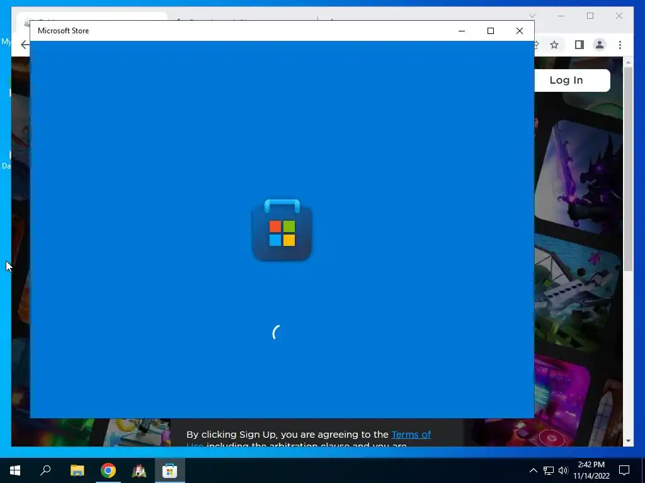Image resolution: width=645 pixels, height=483 pixels.
Task: Maximize the Chrome window
Action: [x=590, y=16]
